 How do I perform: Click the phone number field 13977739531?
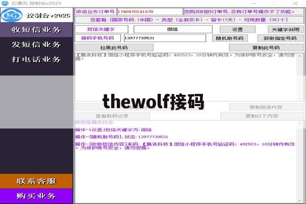[165, 38]
